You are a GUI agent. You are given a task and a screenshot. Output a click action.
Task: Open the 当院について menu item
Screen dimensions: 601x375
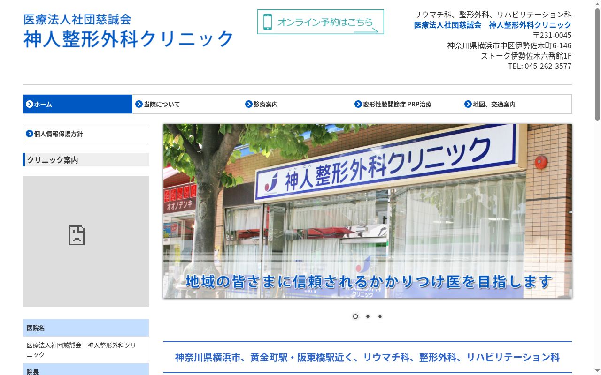(x=187, y=104)
